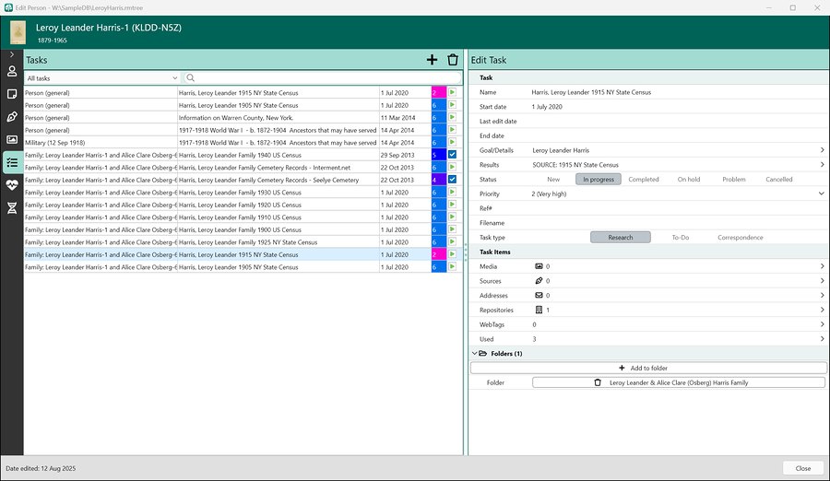
Task: Click the Sources pen icon in Task Items
Action: pos(539,281)
